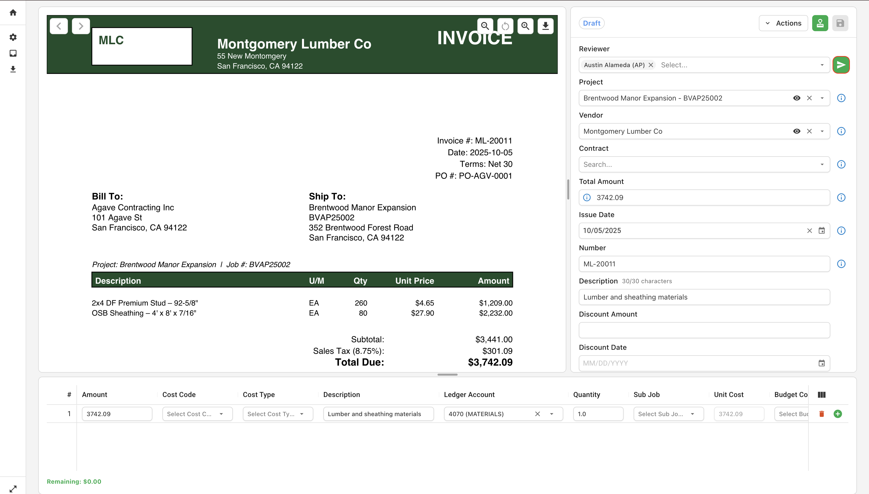Toggle Project view eye icon
Image resolution: width=869 pixels, height=494 pixels.
tap(797, 98)
